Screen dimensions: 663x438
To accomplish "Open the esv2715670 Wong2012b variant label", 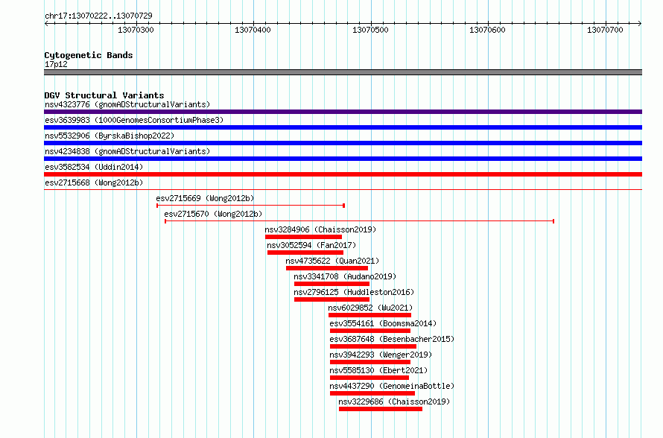I will (x=214, y=214).
